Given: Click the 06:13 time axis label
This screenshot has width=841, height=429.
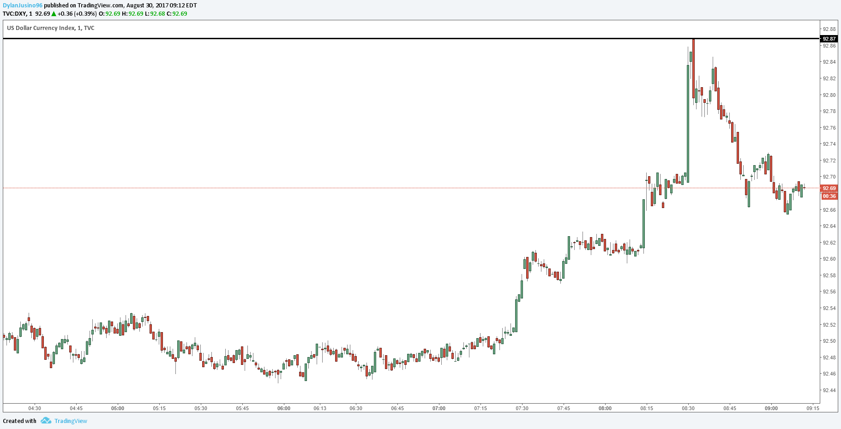Looking at the screenshot, I should (320, 408).
